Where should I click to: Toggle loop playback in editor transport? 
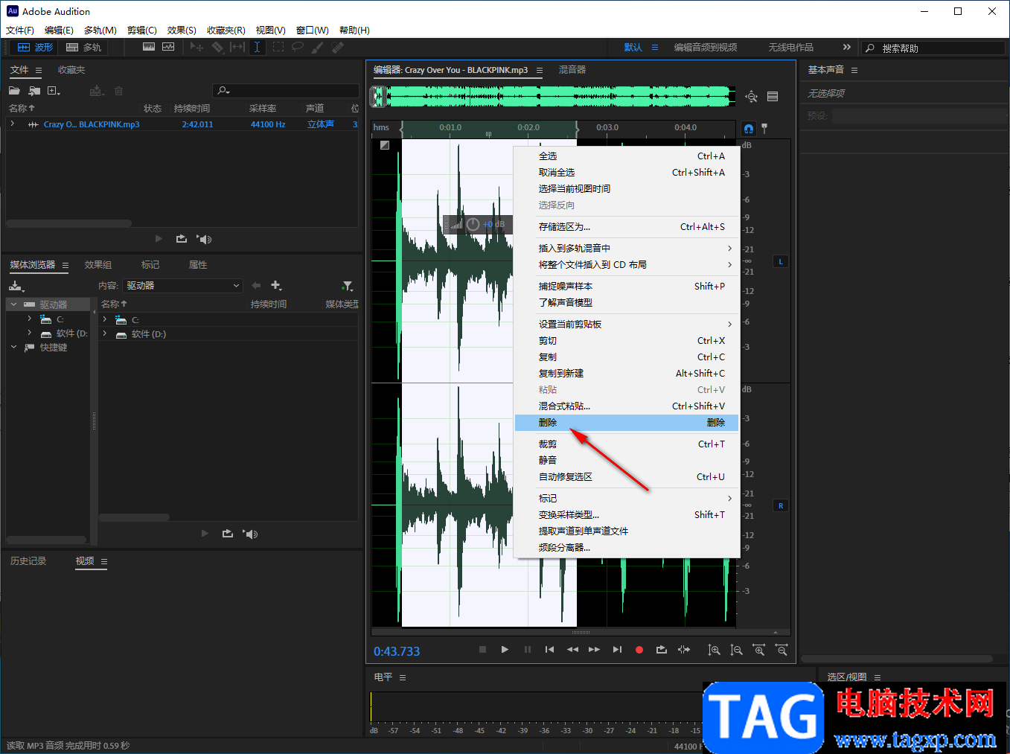[x=661, y=650]
